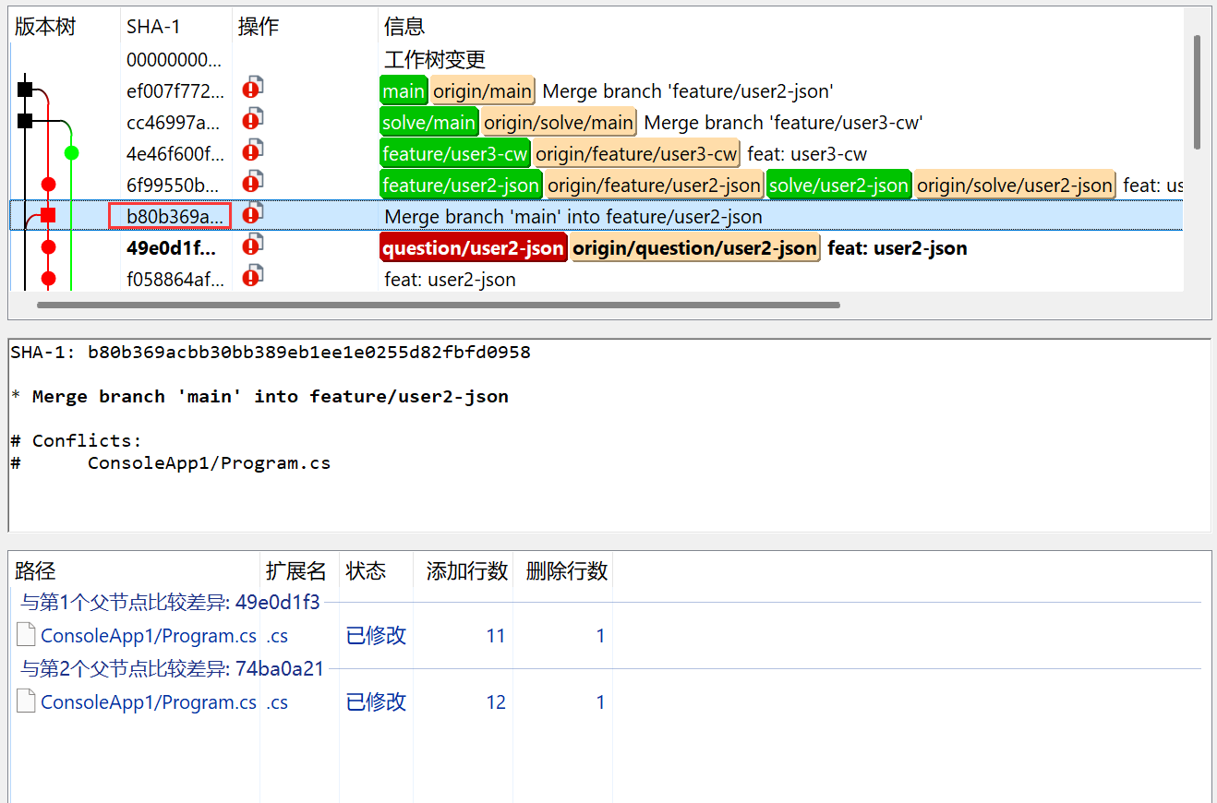This screenshot has width=1217, height=803.
Task: Click vertical scrollbar of commit list
Action: 1198,92
